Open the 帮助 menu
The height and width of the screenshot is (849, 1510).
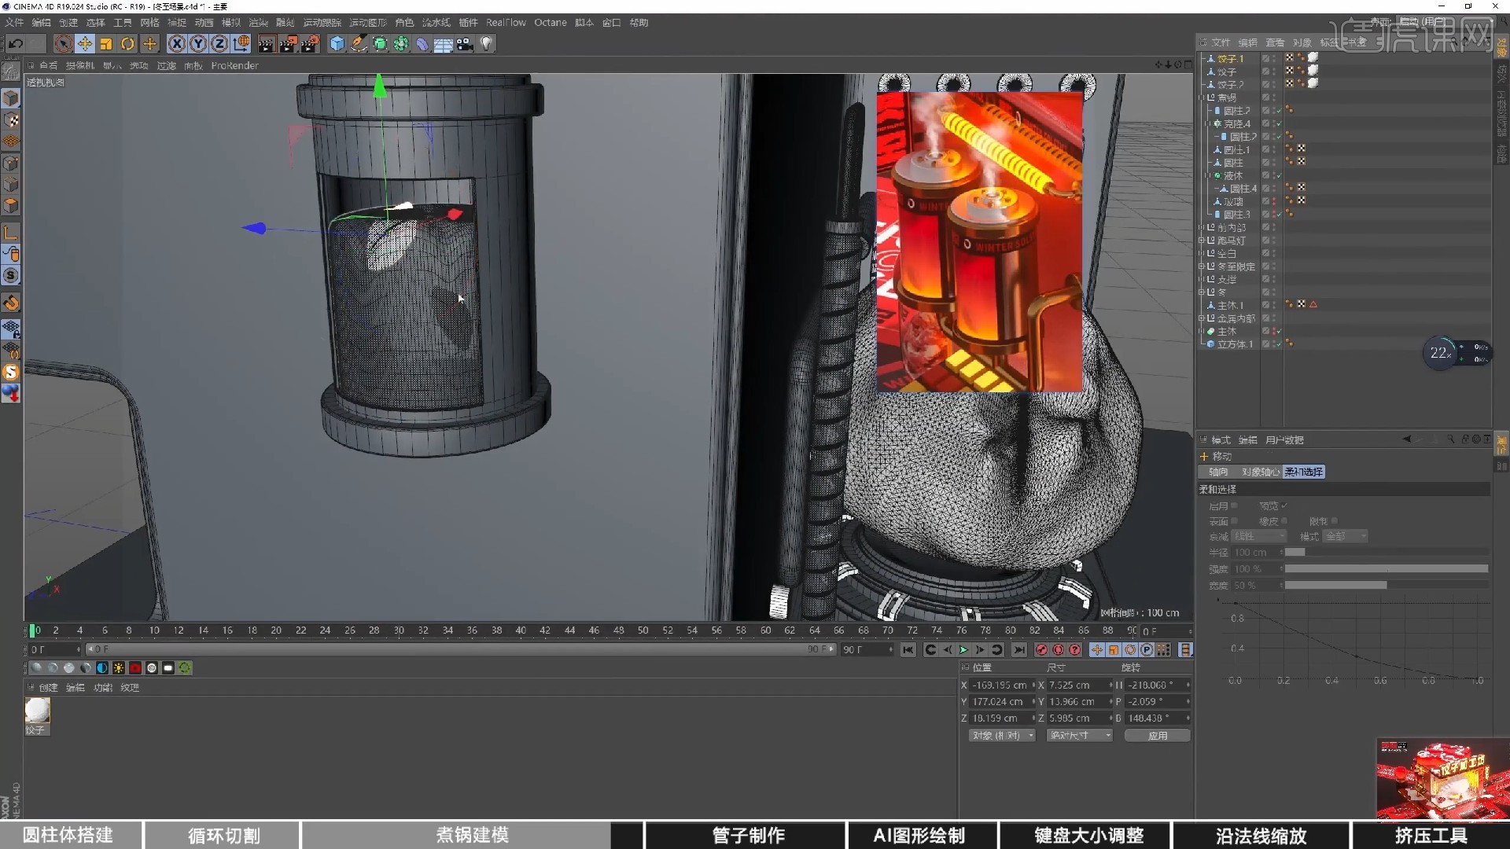coord(639,23)
